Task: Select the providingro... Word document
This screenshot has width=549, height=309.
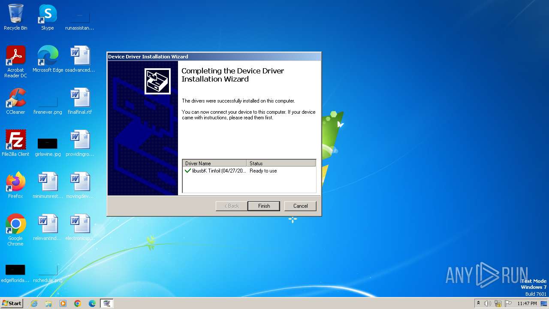Action: (80, 143)
